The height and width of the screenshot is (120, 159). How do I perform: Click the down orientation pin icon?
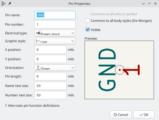click(38, 68)
